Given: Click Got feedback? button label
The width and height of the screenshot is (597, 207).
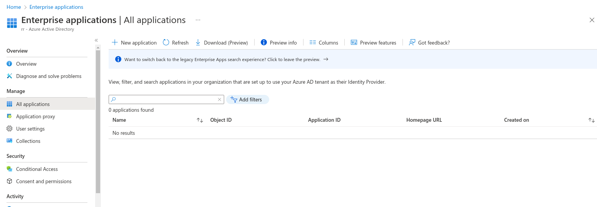Looking at the screenshot, I should click(x=434, y=43).
